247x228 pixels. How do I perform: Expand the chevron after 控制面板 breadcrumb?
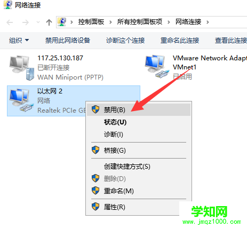click(x=110, y=22)
